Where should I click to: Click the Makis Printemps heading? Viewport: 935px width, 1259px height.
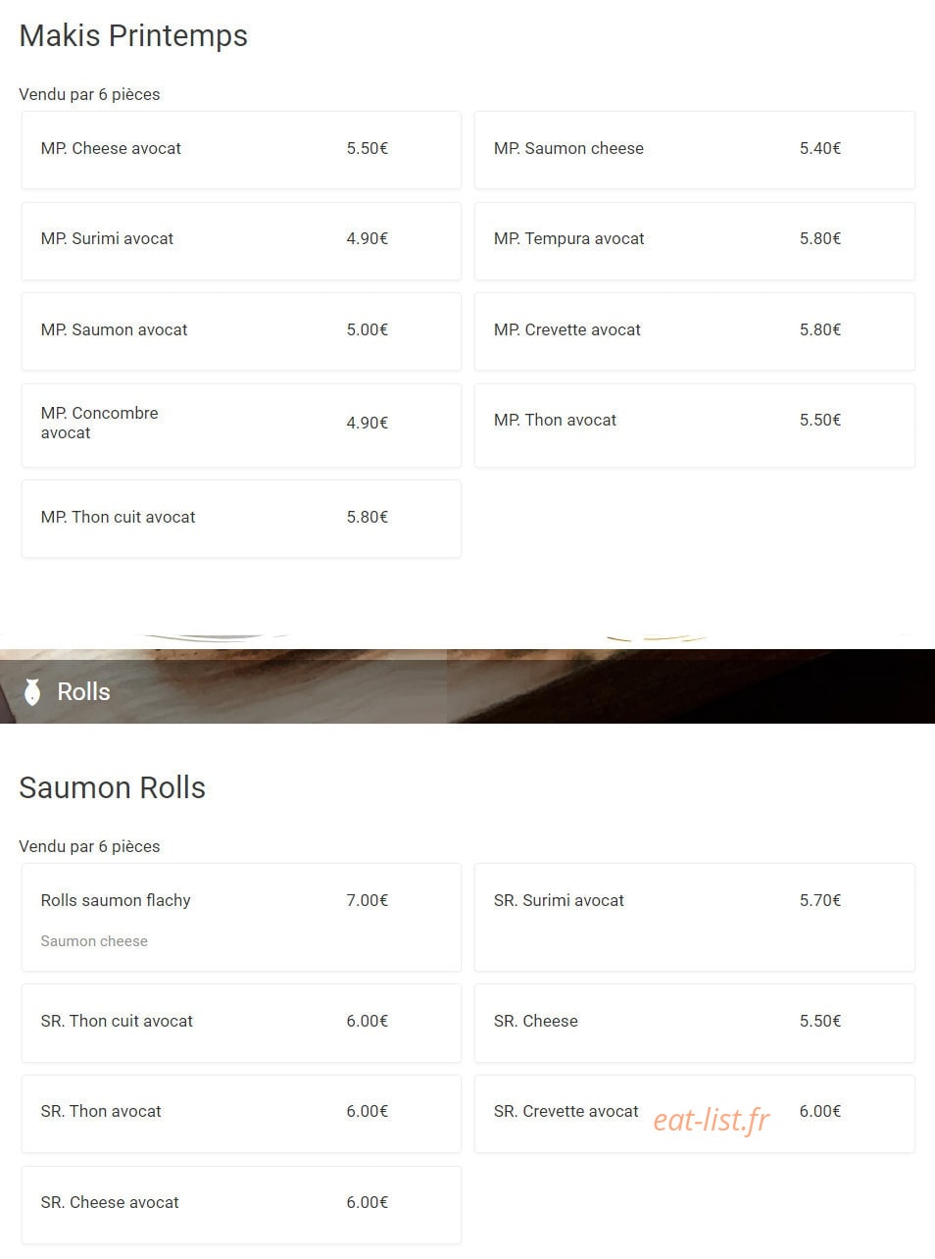click(x=133, y=35)
